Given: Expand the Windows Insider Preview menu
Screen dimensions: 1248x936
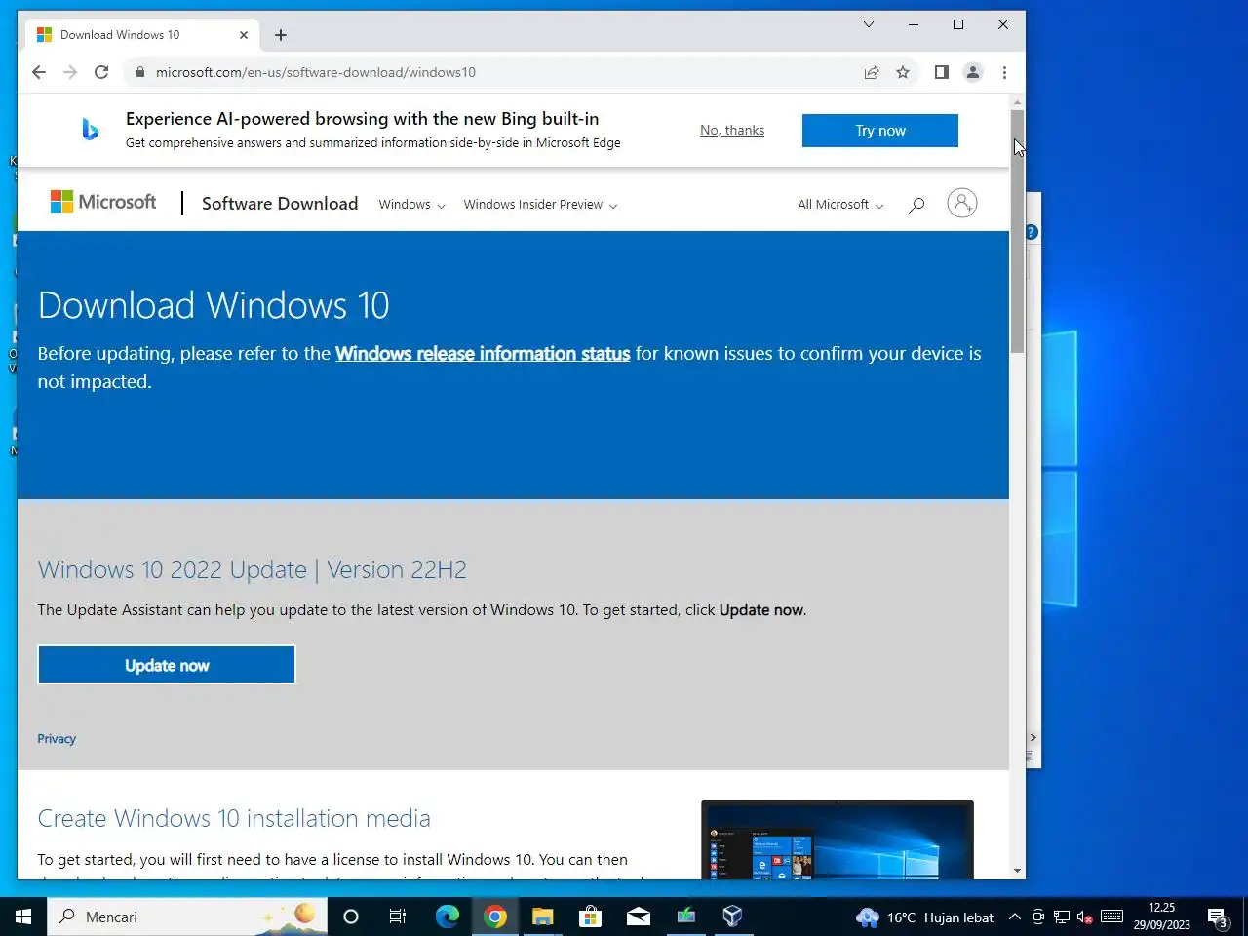Looking at the screenshot, I should pyautogui.click(x=540, y=205).
